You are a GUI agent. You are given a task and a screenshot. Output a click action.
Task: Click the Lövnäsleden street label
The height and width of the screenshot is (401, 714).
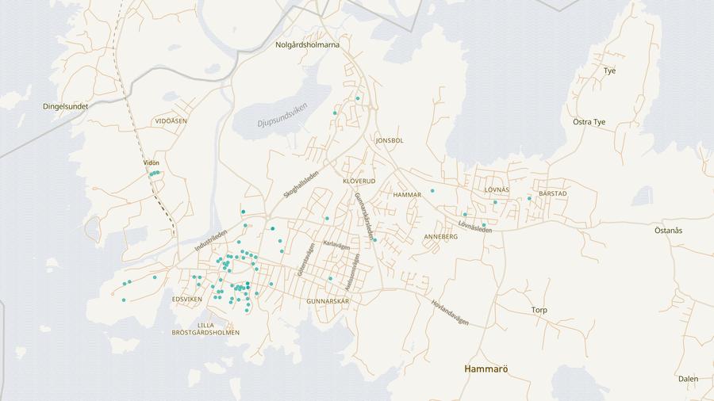pos(475,228)
